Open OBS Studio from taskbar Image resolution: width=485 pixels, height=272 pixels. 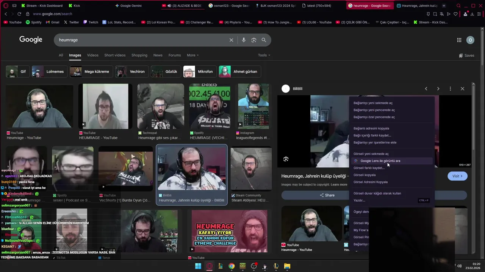(x=254, y=266)
